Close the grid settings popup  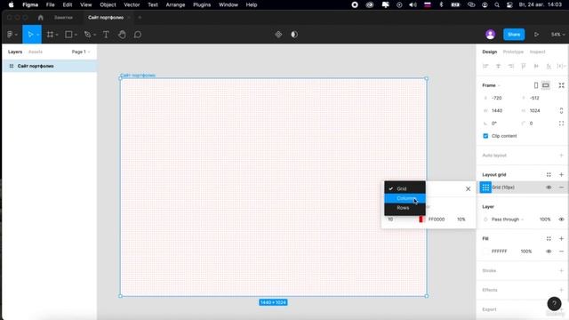click(x=469, y=189)
